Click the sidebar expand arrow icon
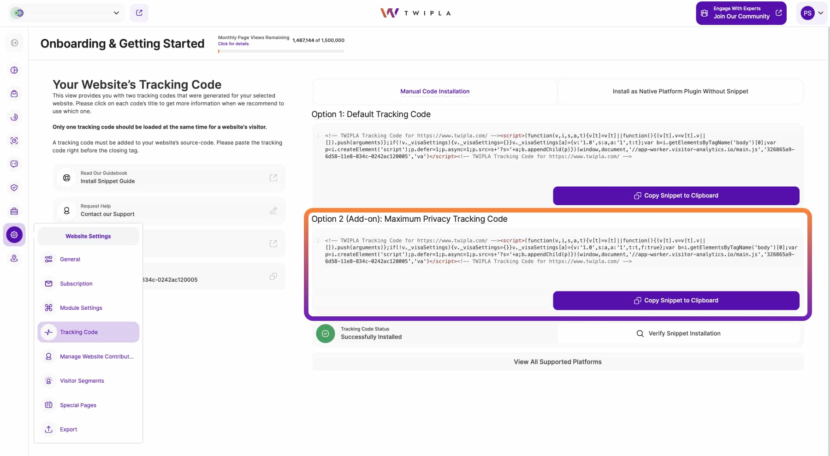830x456 pixels. point(14,43)
